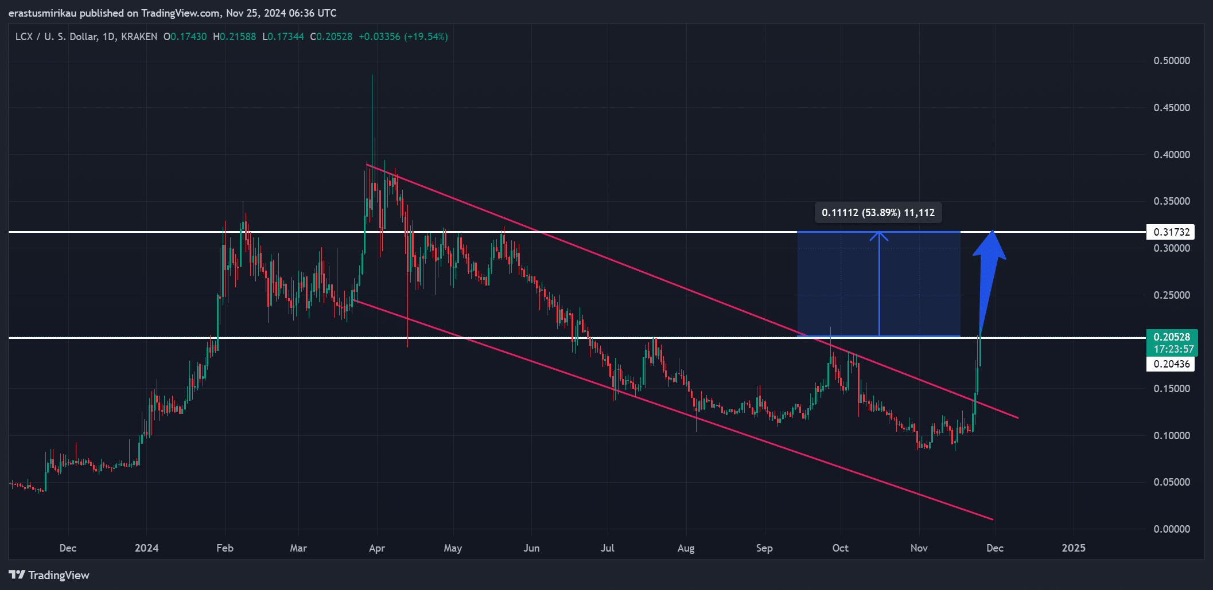Click the 0.35000 price axis label
This screenshot has height=590, width=1213.
1172,201
